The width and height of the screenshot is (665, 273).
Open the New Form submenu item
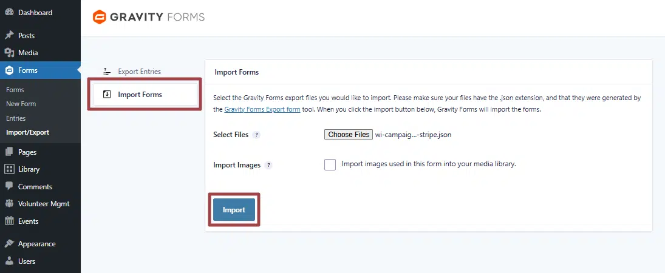(21, 104)
